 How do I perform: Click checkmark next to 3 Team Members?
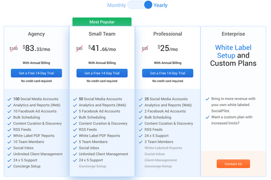(141, 142)
